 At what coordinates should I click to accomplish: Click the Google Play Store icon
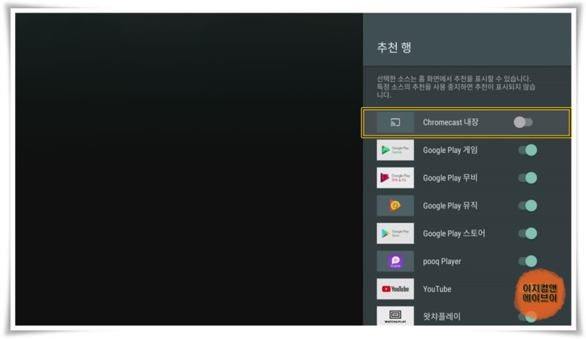pyautogui.click(x=395, y=233)
